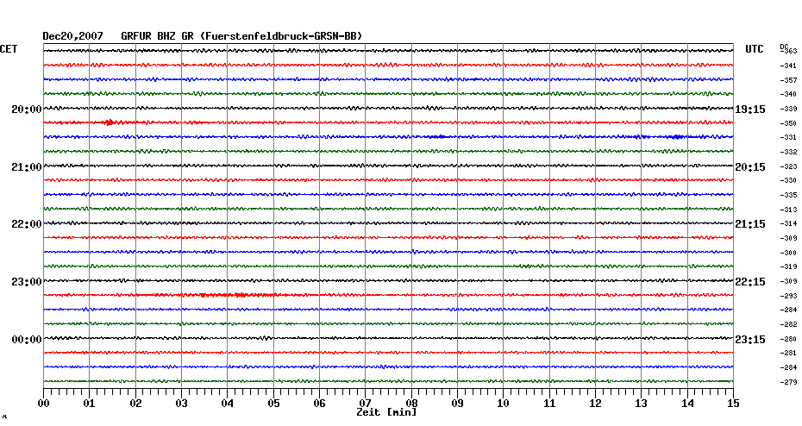Click the DC offset value '-323'
Image resolution: width=802 pixels, height=426 pixels.
[x=788, y=166]
